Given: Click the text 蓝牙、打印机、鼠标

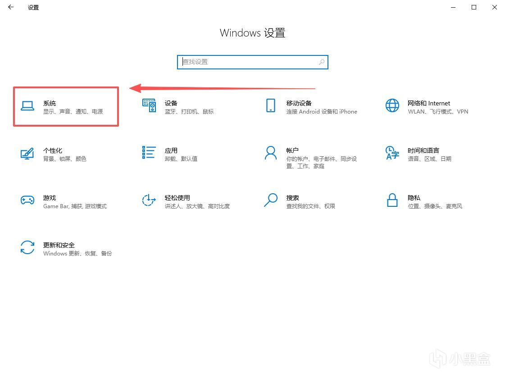Looking at the screenshot, I should (x=189, y=111).
